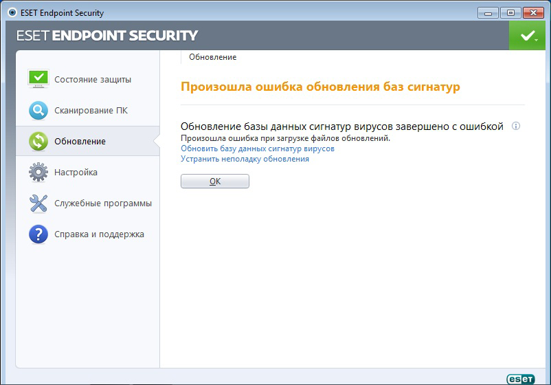Click the info icon beside error message
Screen dimensions: 551x385
pos(516,126)
